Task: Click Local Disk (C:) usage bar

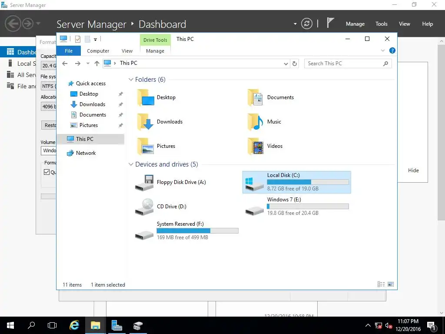Action: pos(308,182)
